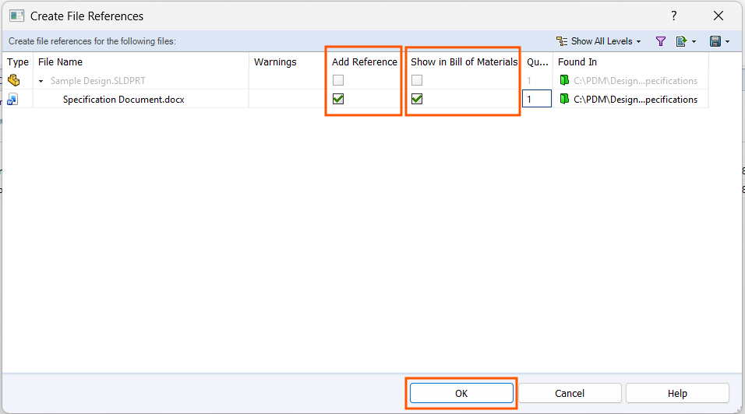This screenshot has height=414, width=745.
Task: Open the save icon dropdown arrow
Action: click(x=727, y=42)
